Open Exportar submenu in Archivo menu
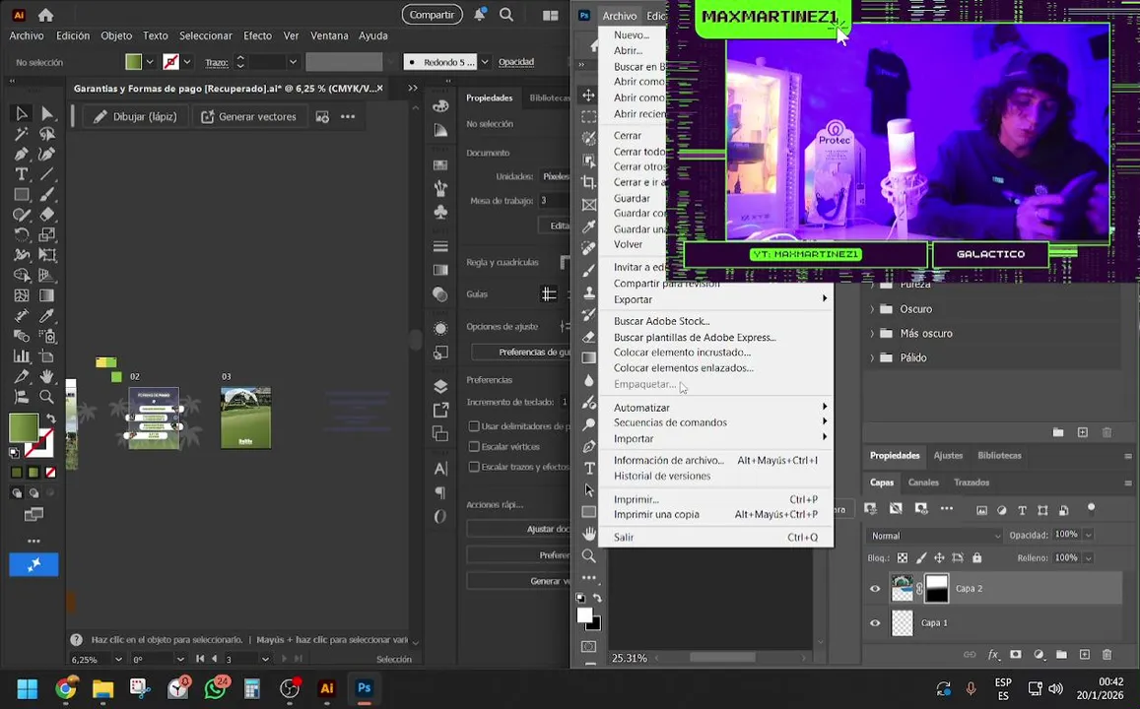This screenshot has height=709, width=1140. tap(715, 299)
